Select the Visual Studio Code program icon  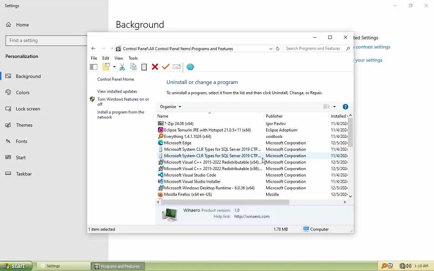click(161, 175)
